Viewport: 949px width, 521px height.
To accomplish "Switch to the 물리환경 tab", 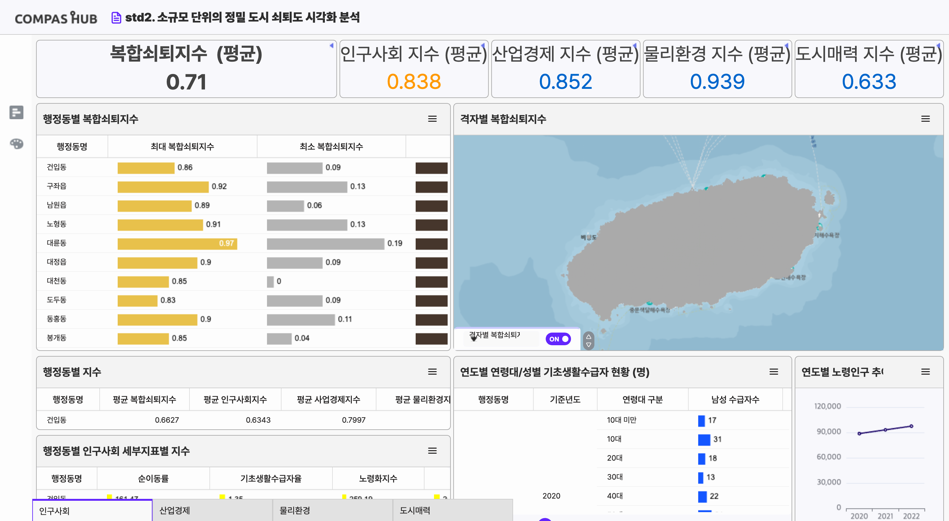I will pos(332,510).
